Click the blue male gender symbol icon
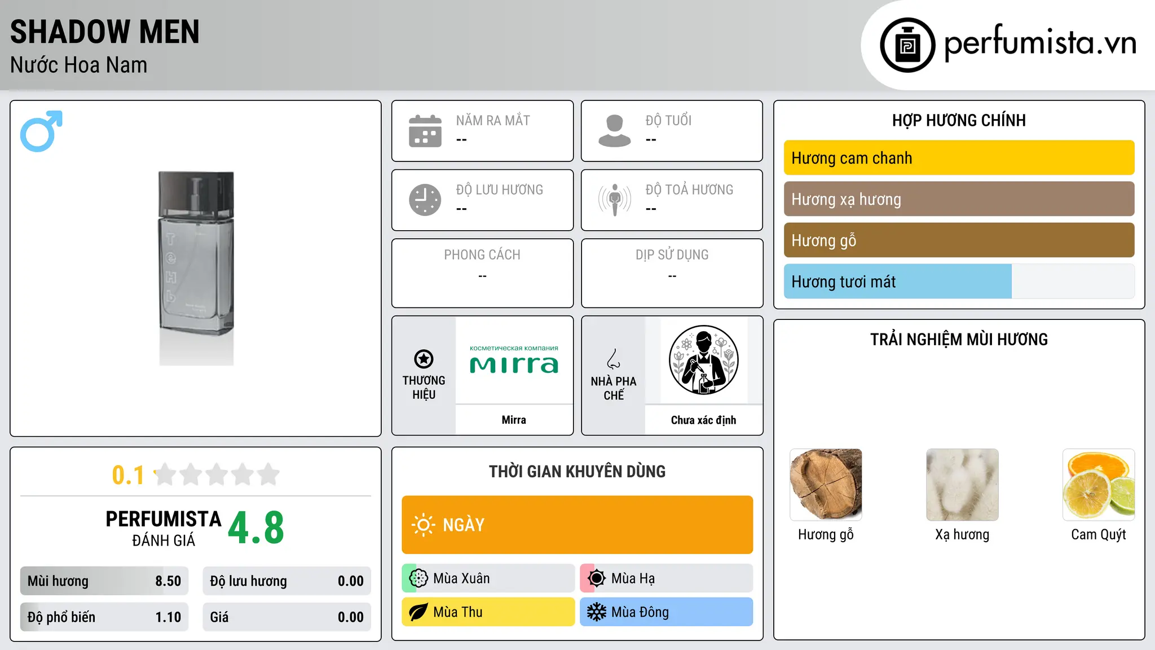 [x=41, y=131]
